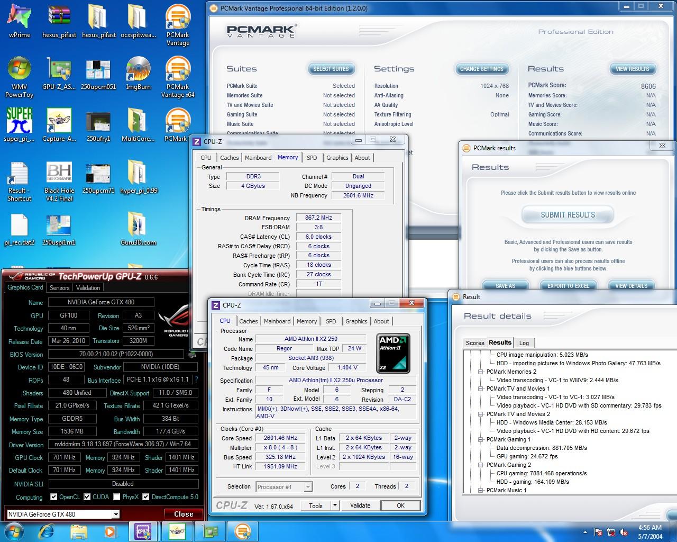Select the GPU-Z_AS desktop icon
The image size is (677, 542).
point(59,74)
